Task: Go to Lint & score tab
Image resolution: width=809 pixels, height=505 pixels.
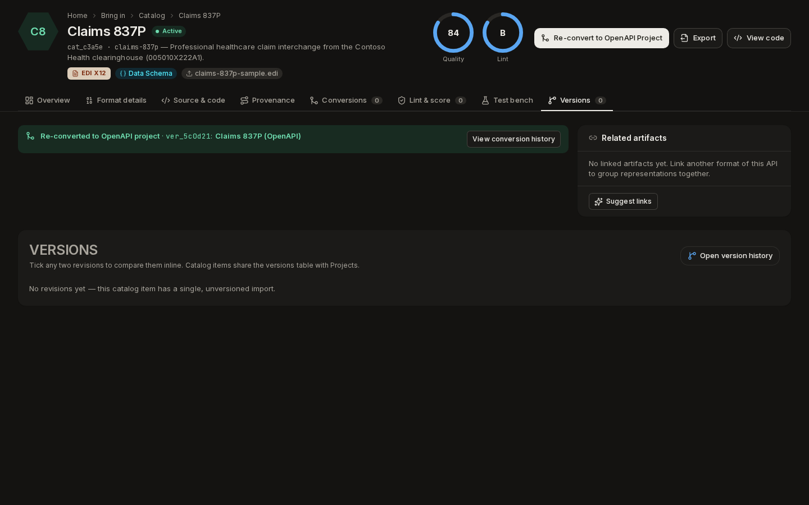Action: pos(431,100)
